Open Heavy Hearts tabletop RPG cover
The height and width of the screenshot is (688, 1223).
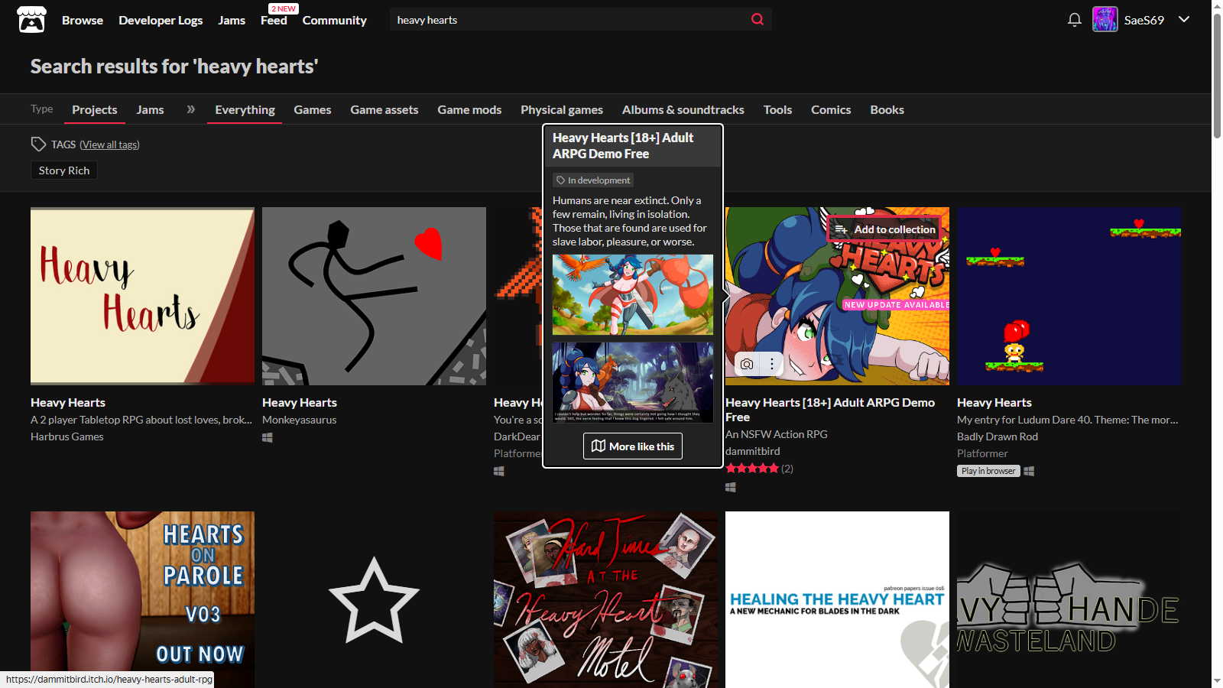[x=142, y=296]
